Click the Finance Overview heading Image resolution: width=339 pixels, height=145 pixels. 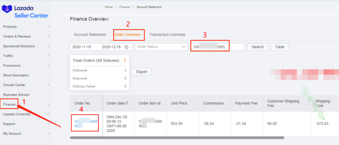tap(89, 19)
